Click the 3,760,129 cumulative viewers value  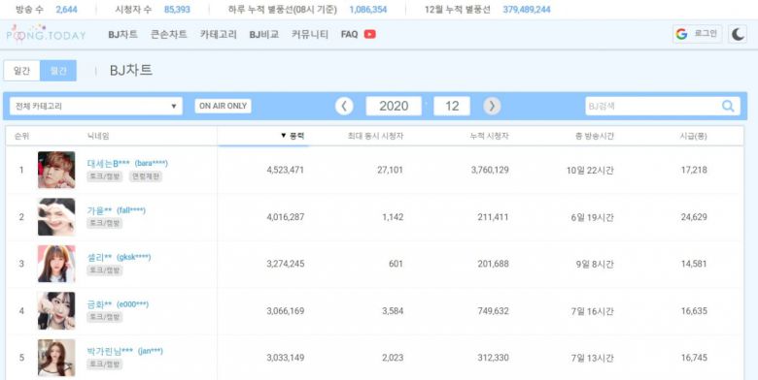tap(490, 170)
